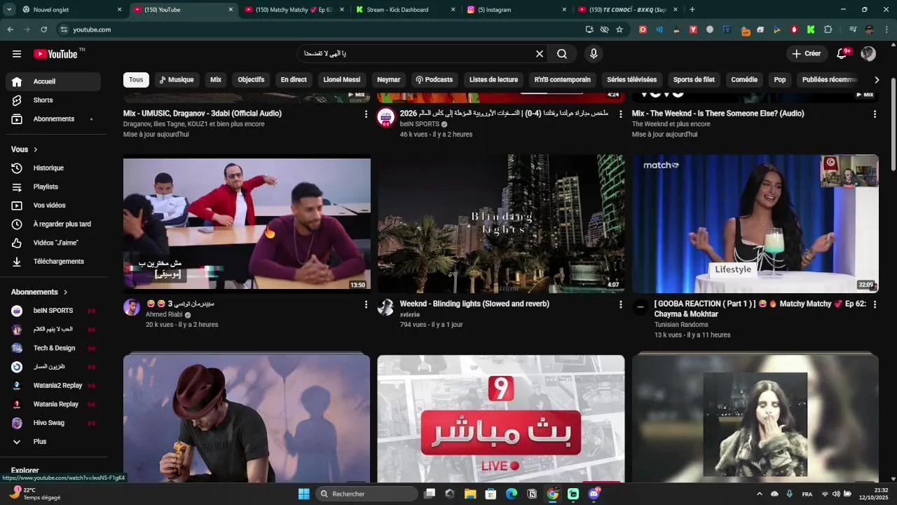Open the account avatar menu
Screen dimensions: 897x505
(868, 54)
